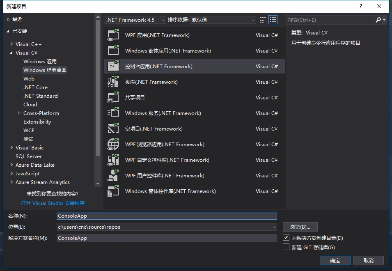Expand the JavaScript node
The image size is (392, 271).
[11, 174]
